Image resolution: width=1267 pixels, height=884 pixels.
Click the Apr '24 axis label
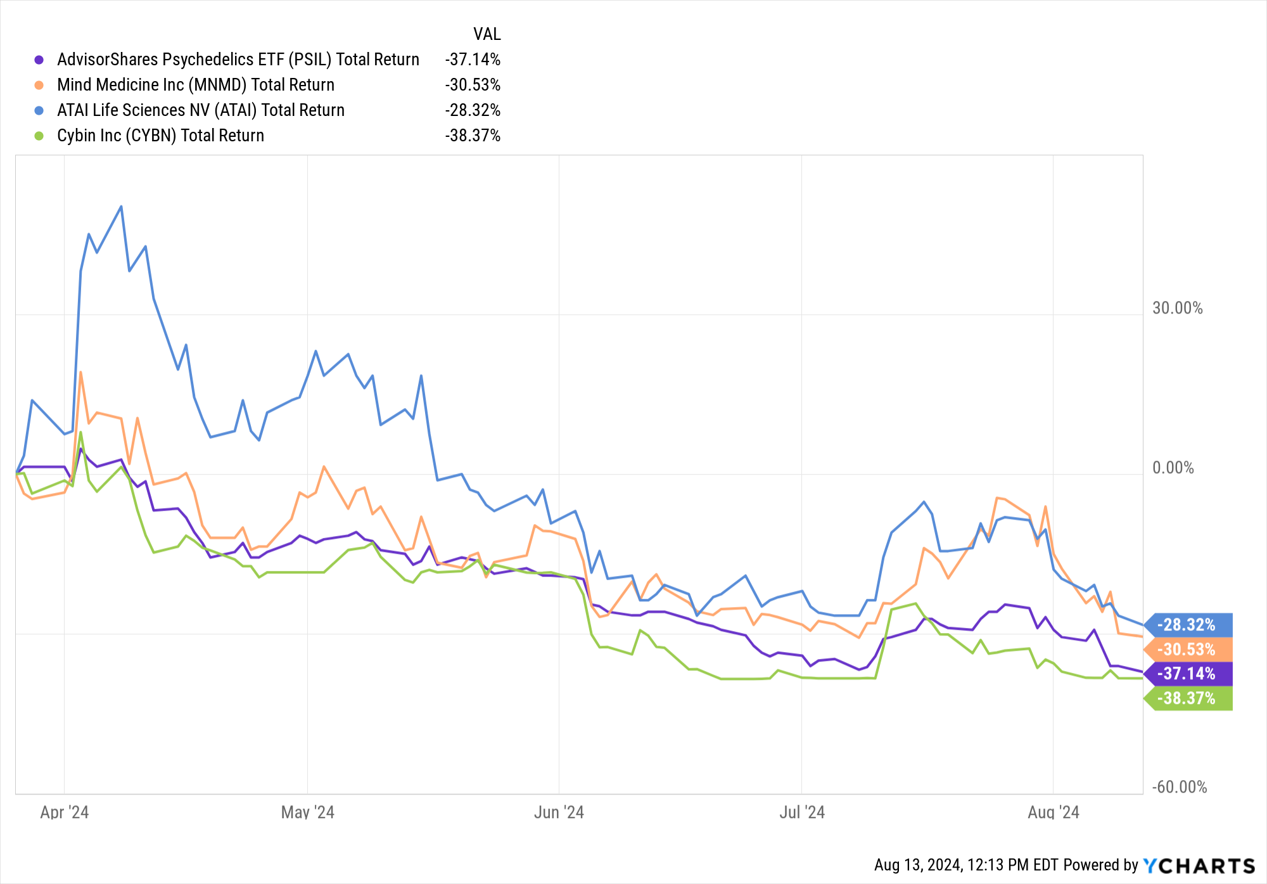tap(65, 812)
